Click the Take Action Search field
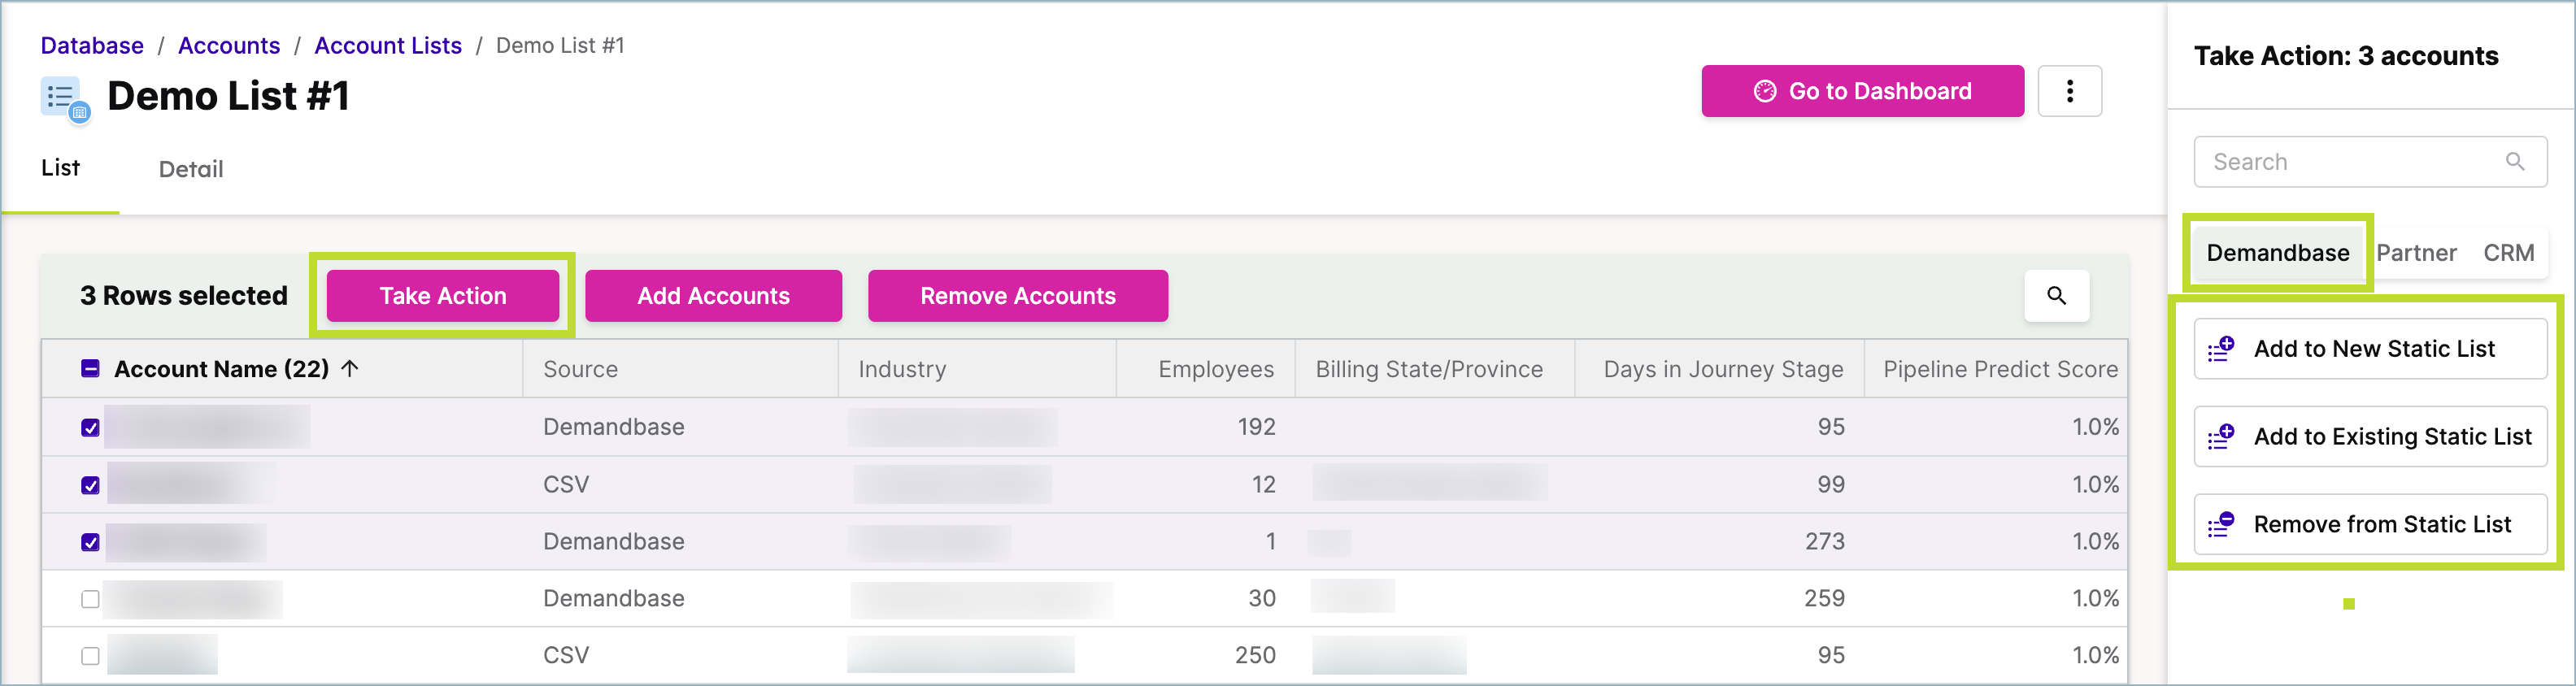2576x686 pixels. point(2370,162)
